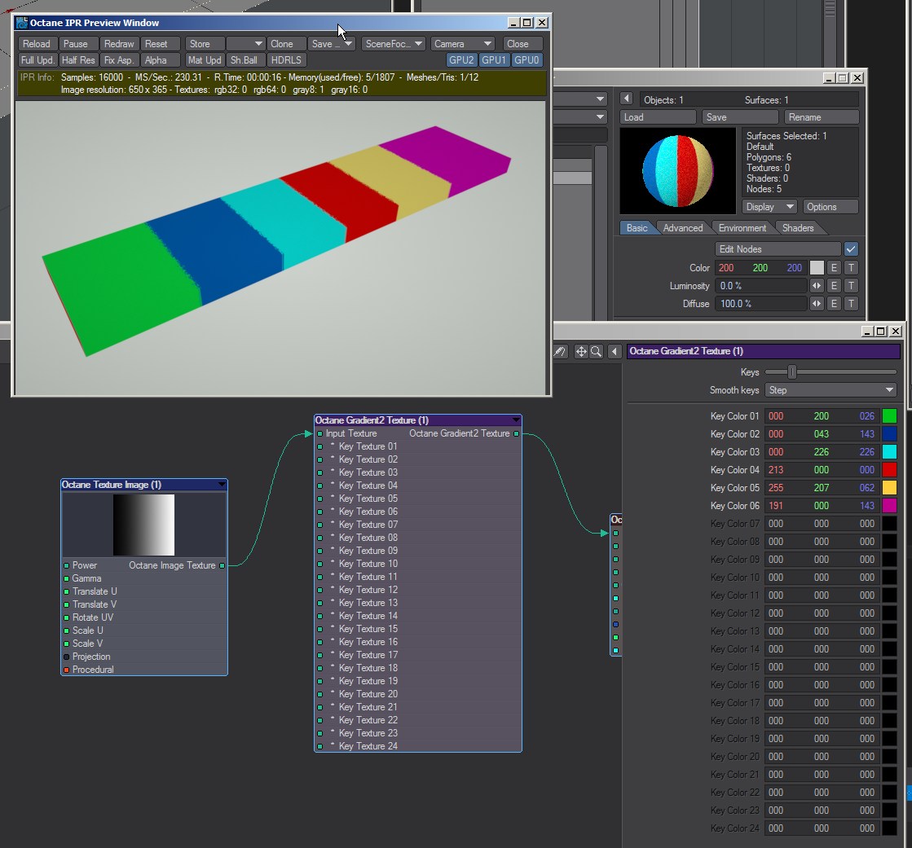Click the Key Color 05 yellow swatch
This screenshot has width=912, height=848.
889,488
